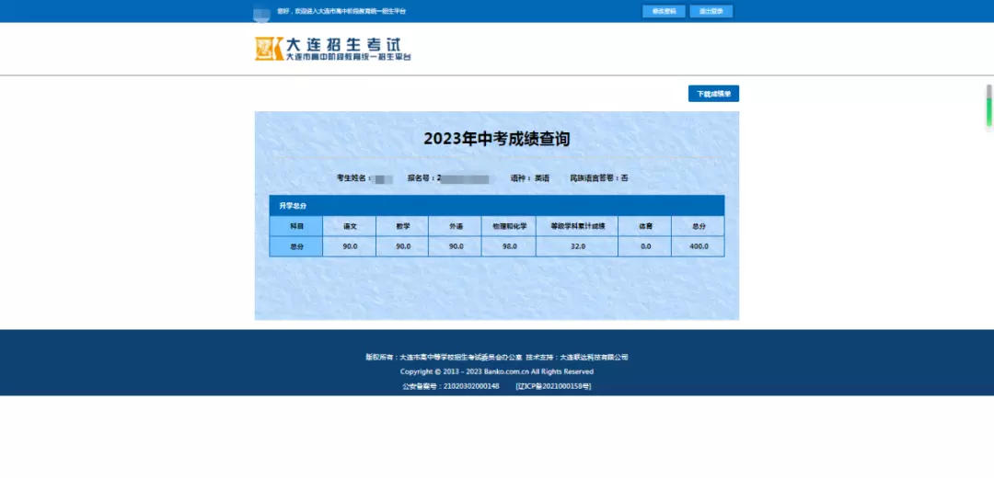Image resolution: width=994 pixels, height=478 pixels.
Task: Click the 民族语言答卷: 否 text
Action: 599,178
